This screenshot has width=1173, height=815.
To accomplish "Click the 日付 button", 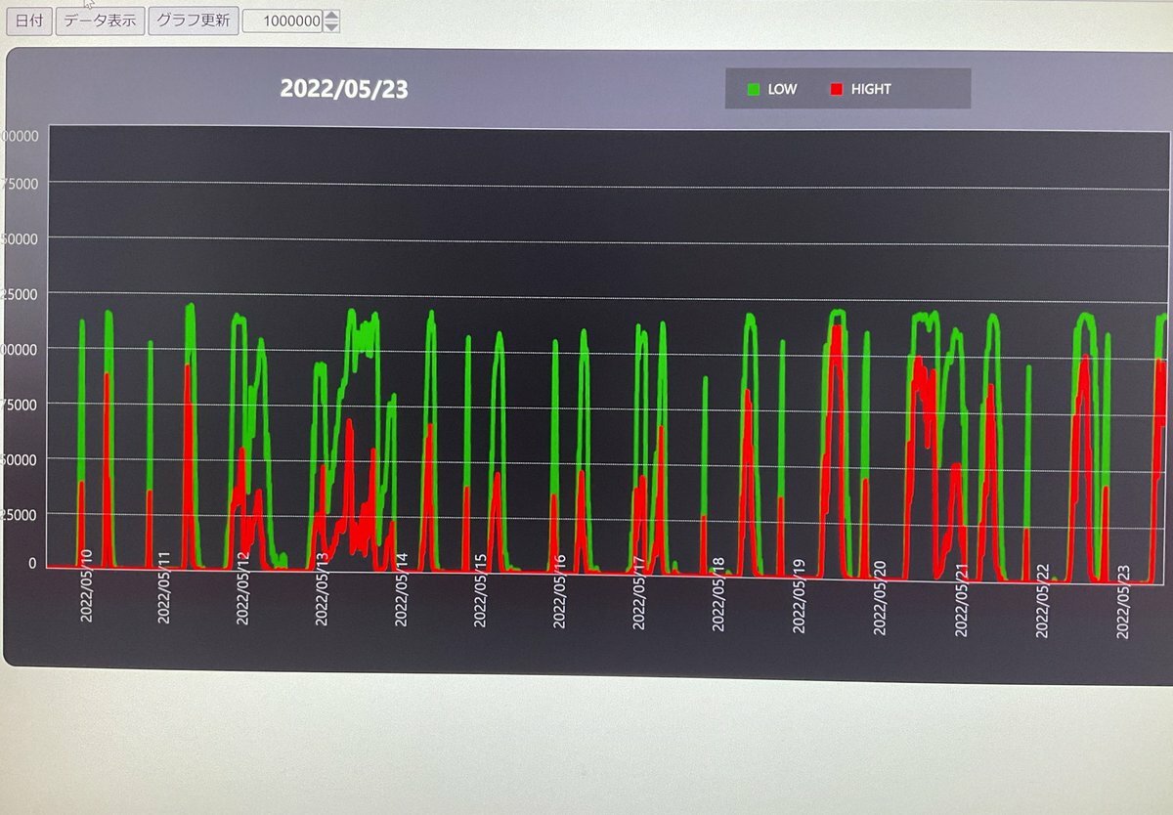I will tap(28, 21).
